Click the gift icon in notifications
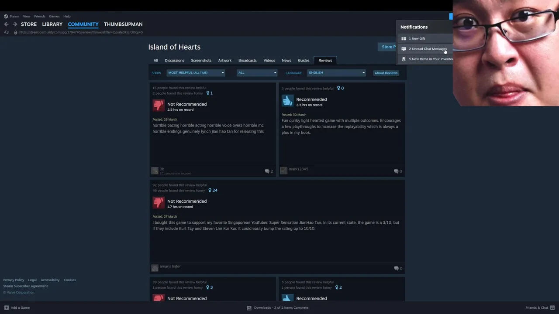This screenshot has width=559, height=314. pos(404,38)
